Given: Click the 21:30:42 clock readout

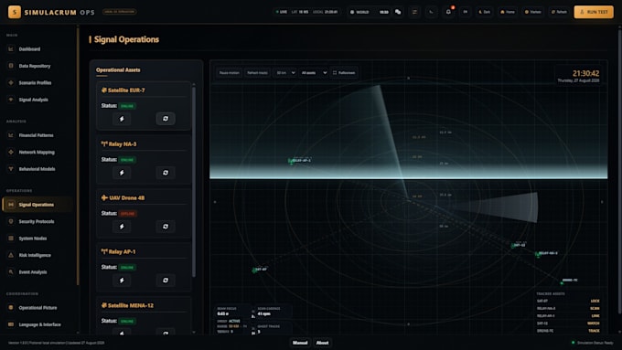Looking at the screenshot, I should [x=585, y=73].
